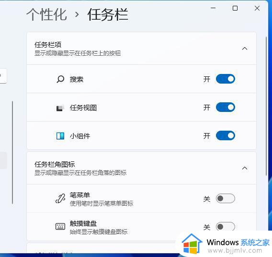Click the 笔菜单 label text
Image resolution: width=272 pixels, height=257 pixels.
tap(80, 195)
